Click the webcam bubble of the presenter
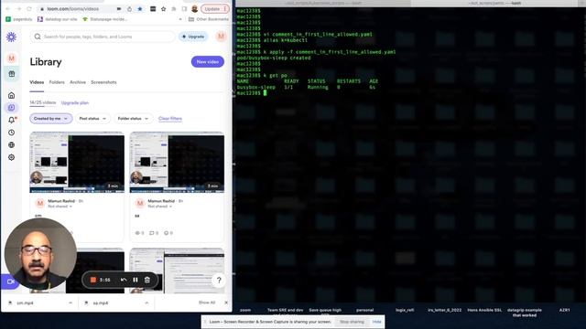This screenshot has height=329, width=586. tap(40, 254)
